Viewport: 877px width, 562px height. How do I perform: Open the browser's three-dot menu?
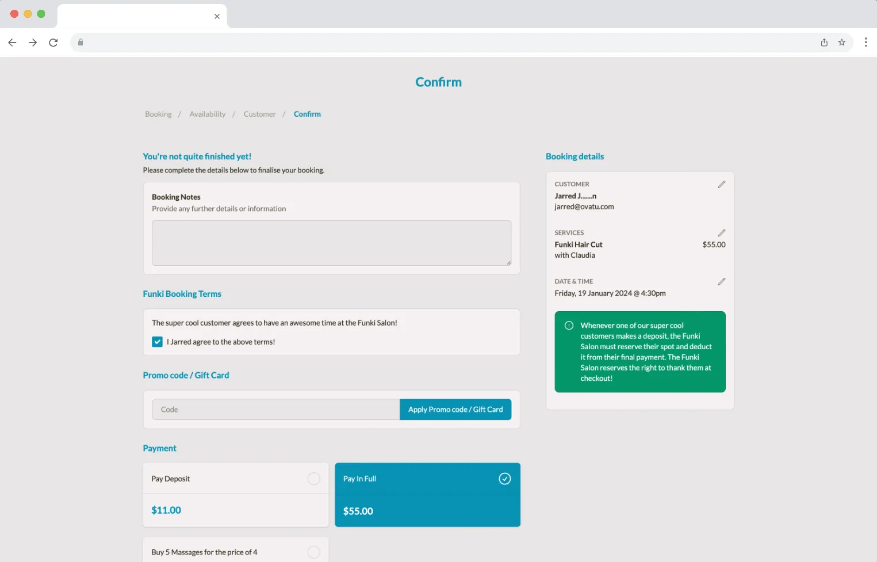pyautogui.click(x=866, y=42)
